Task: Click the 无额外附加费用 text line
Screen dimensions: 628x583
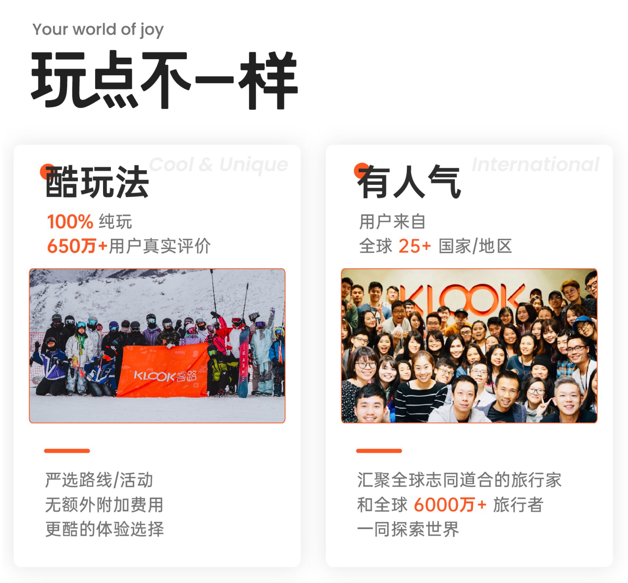Action: (x=104, y=504)
